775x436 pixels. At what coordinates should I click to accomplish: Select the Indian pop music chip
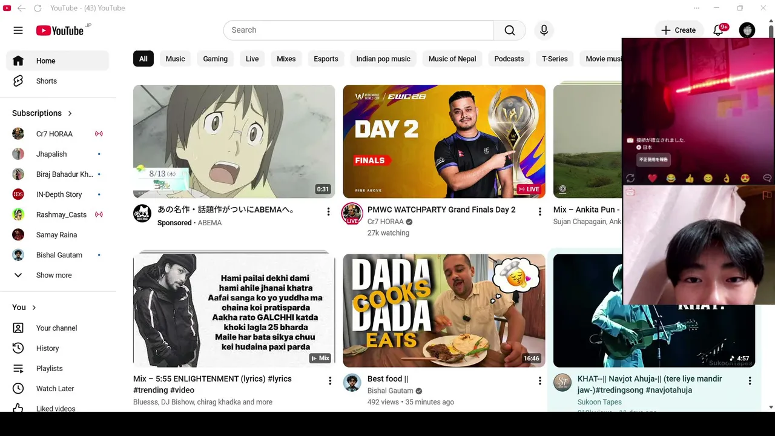click(x=383, y=59)
